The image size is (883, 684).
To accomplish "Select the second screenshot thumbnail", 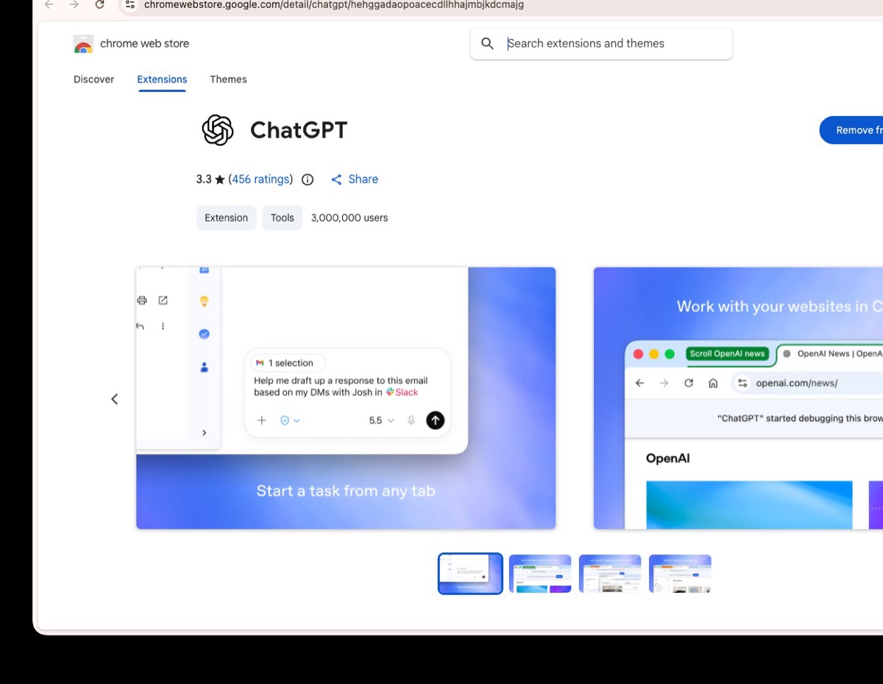I will [540, 574].
